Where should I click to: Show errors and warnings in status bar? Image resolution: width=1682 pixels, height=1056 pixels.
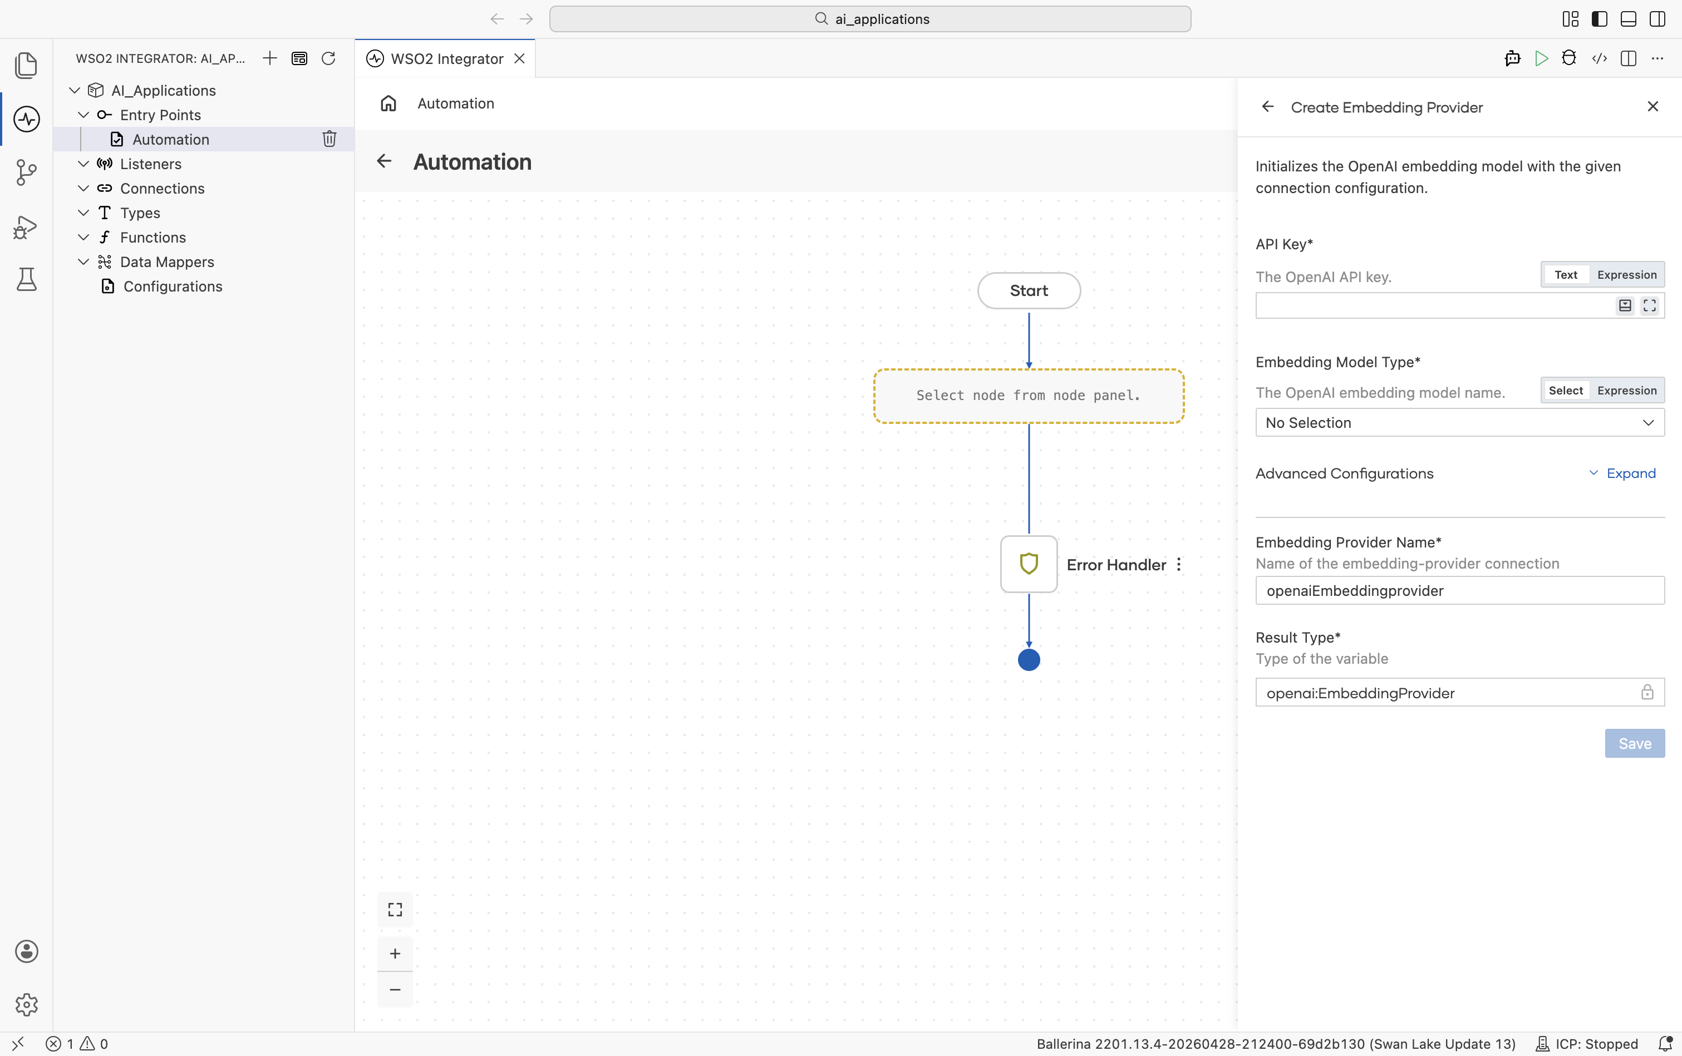(77, 1043)
